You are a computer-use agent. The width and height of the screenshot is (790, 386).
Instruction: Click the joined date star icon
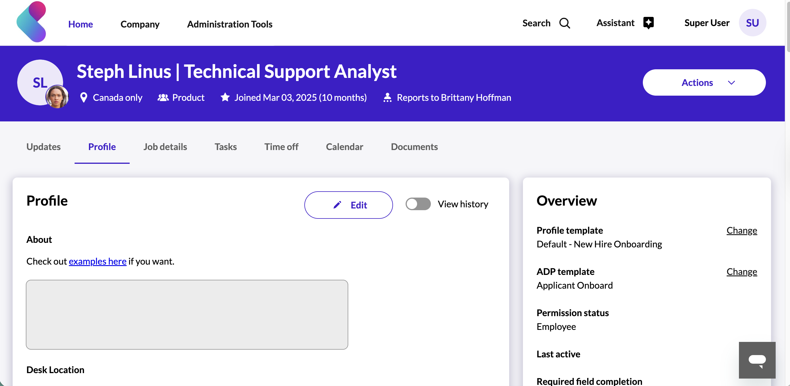[225, 97]
